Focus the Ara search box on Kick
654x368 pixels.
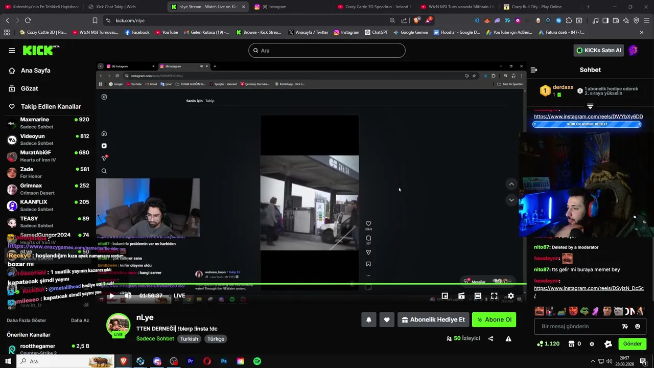pyautogui.click(x=327, y=50)
